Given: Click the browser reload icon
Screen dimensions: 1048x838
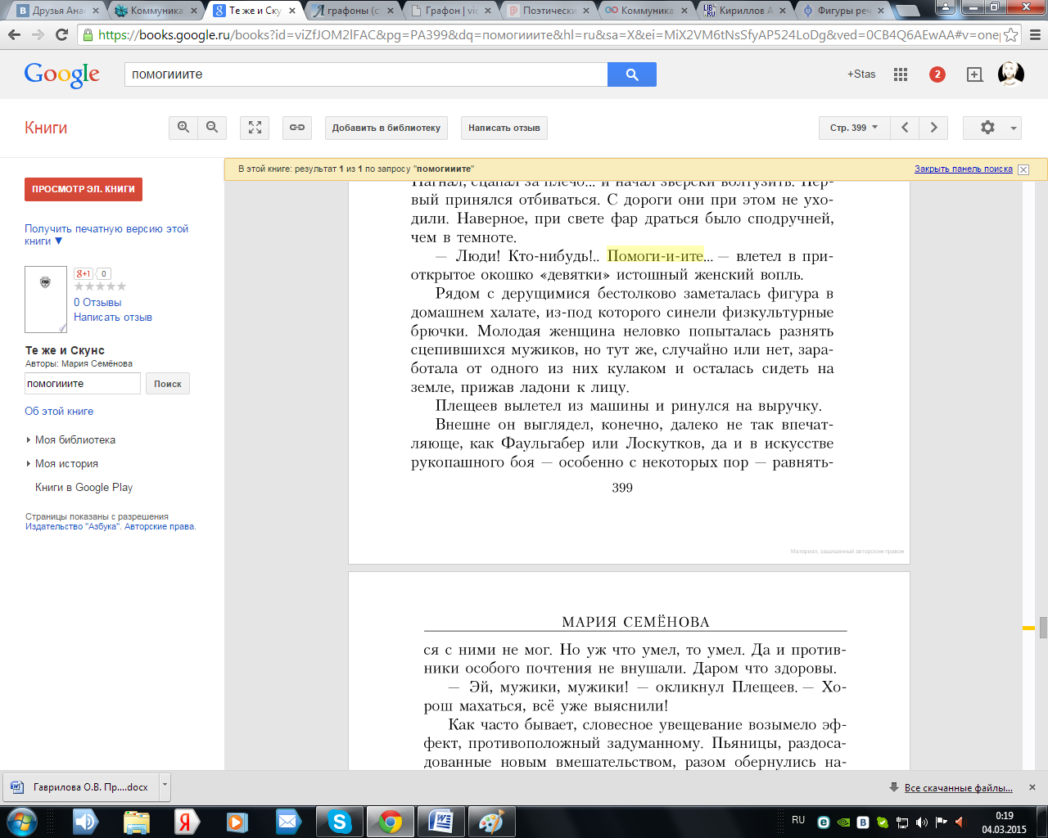Looking at the screenshot, I should [x=61, y=34].
